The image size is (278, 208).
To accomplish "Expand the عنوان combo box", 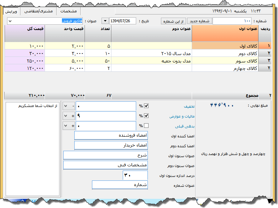I will tap(10, 21).
